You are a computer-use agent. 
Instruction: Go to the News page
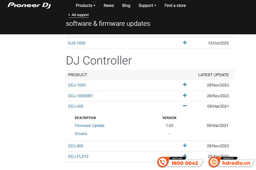click(109, 5)
